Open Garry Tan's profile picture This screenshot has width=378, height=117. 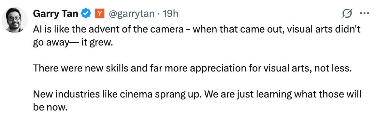(x=15, y=20)
